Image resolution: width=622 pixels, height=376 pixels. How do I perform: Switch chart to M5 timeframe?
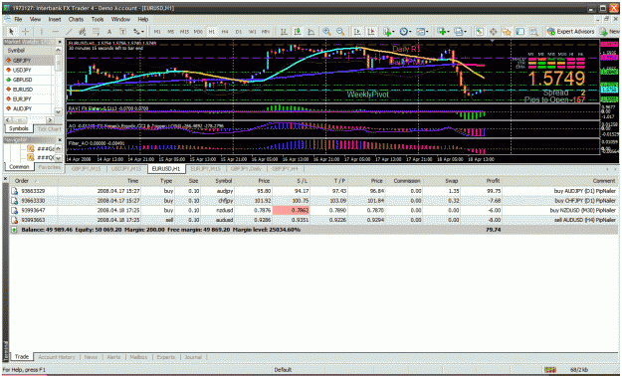[170, 32]
